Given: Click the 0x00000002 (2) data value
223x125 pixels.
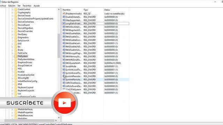Looking at the screenshot, I should 111,33.
